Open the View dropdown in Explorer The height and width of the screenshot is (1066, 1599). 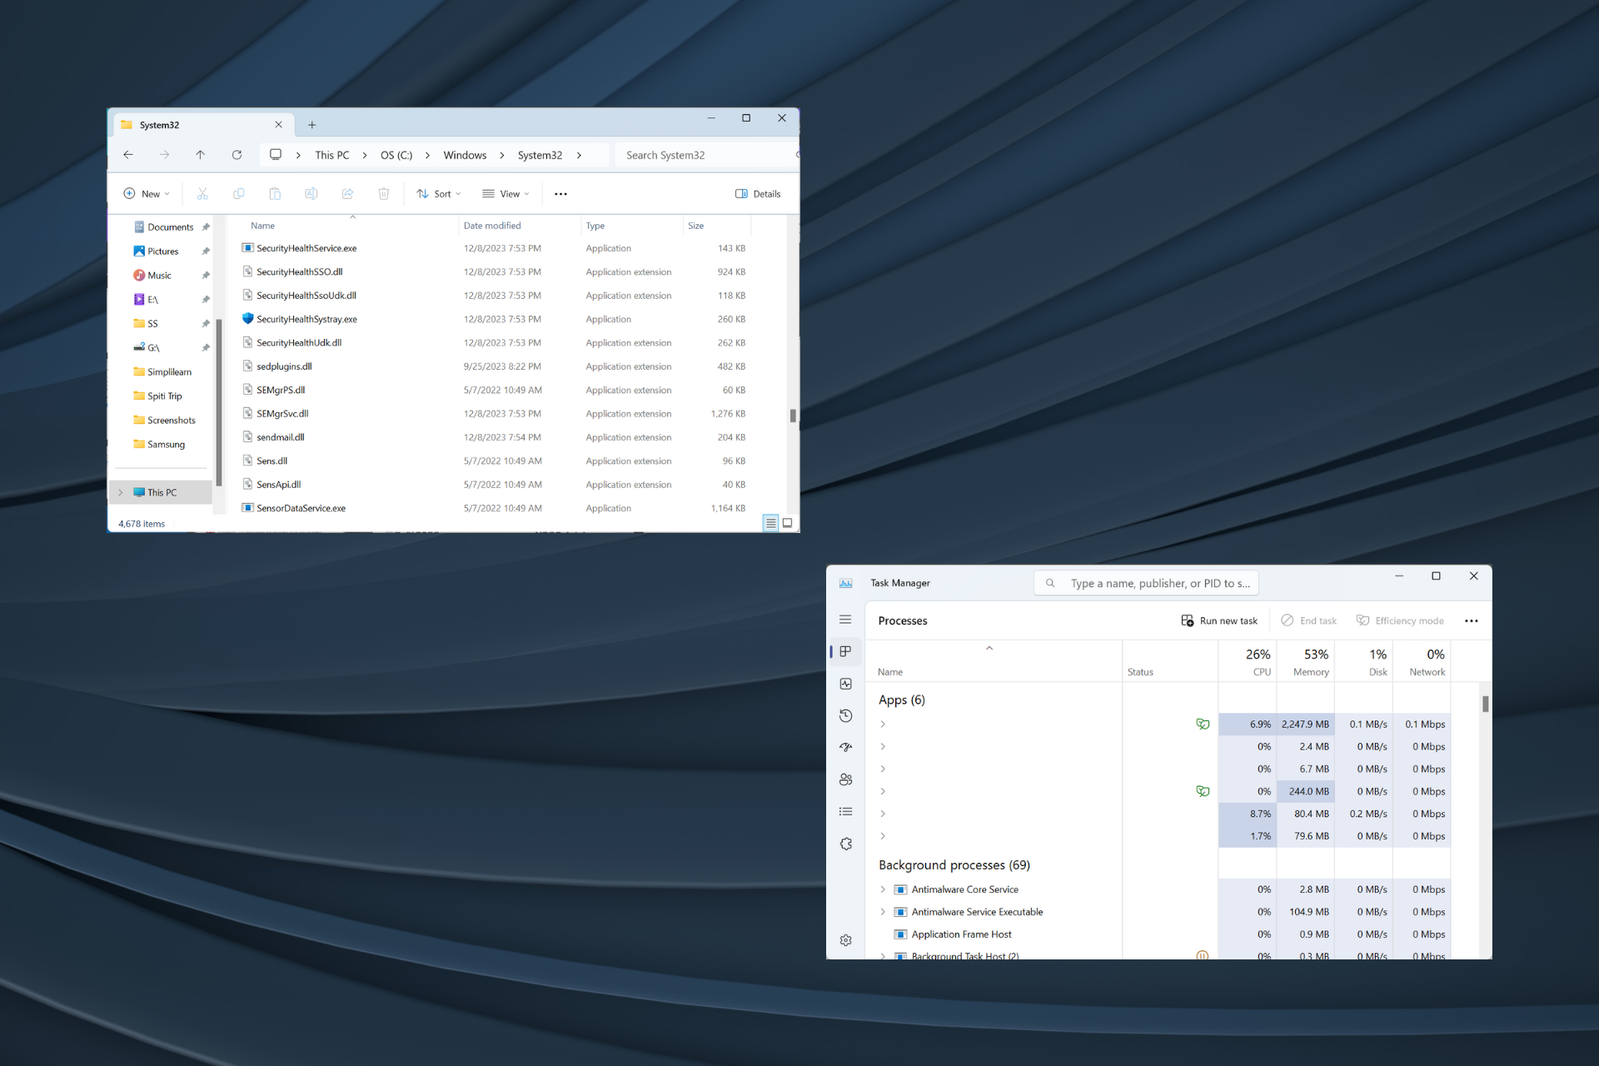[506, 194]
